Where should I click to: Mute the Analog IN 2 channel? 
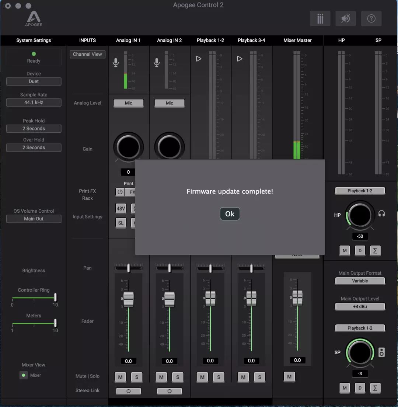click(161, 377)
